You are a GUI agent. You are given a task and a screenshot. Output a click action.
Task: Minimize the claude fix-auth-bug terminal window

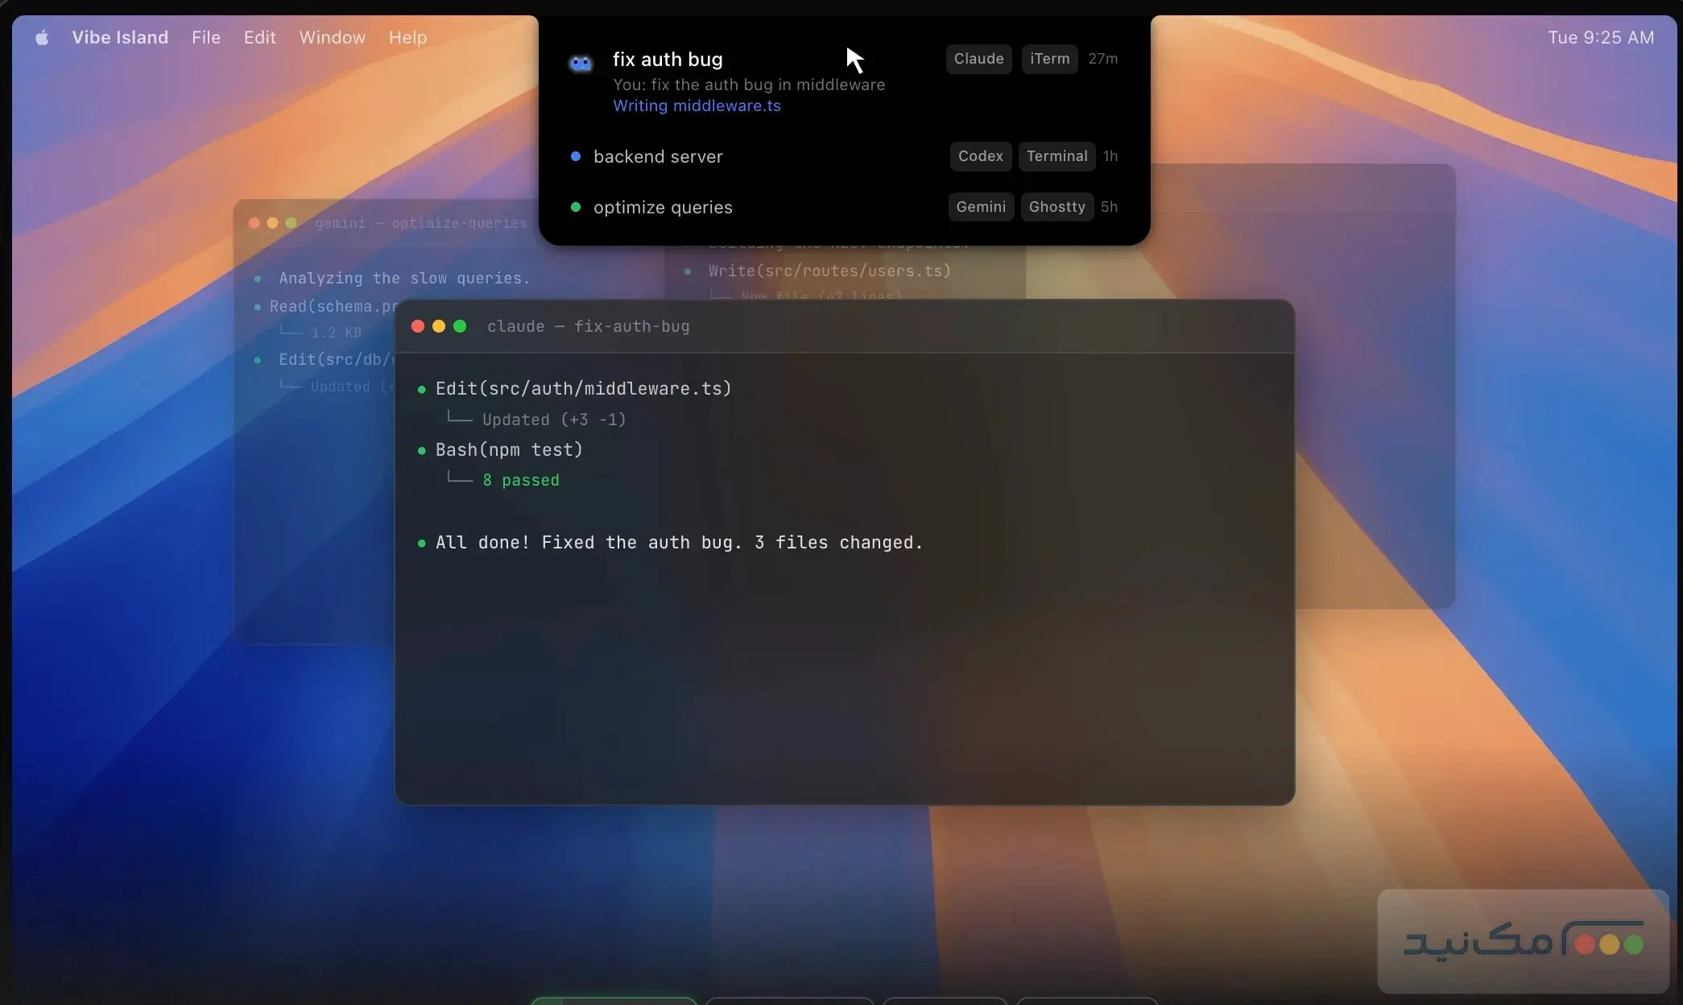coord(439,326)
